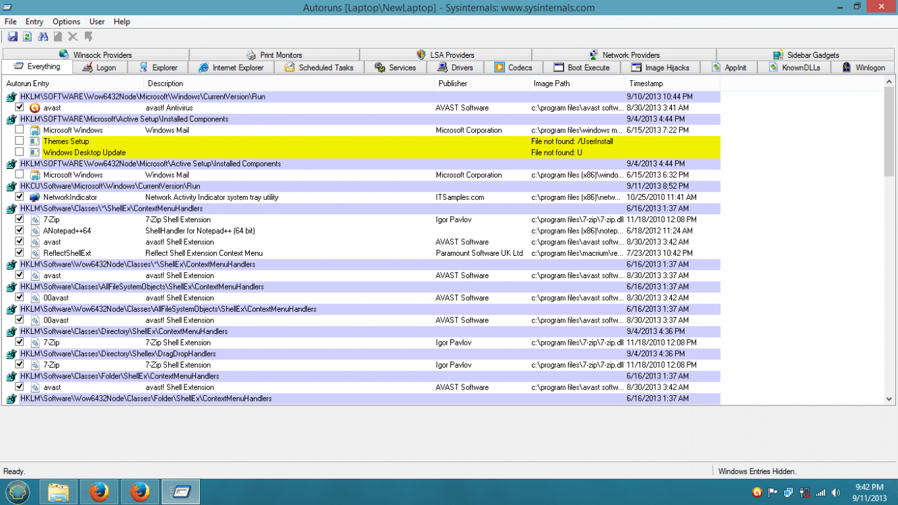Open File Explorer from the taskbar
Viewport: 898px width, 505px height.
(x=59, y=492)
